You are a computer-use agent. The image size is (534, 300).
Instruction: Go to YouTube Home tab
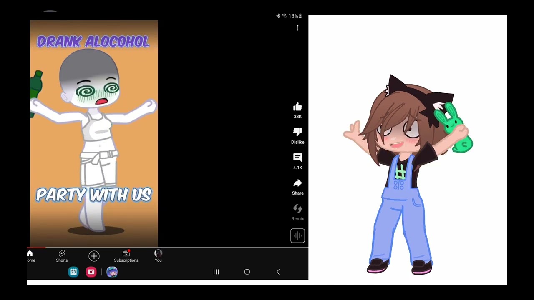30,256
